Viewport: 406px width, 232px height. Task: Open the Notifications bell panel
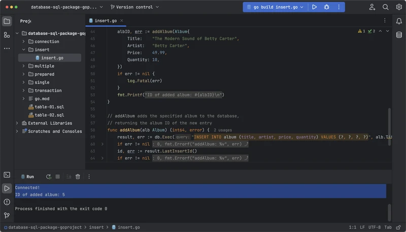399,21
